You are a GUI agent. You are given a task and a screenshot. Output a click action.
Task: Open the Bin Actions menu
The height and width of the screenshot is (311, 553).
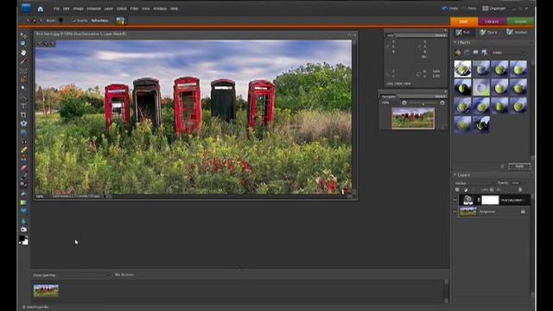124,275
